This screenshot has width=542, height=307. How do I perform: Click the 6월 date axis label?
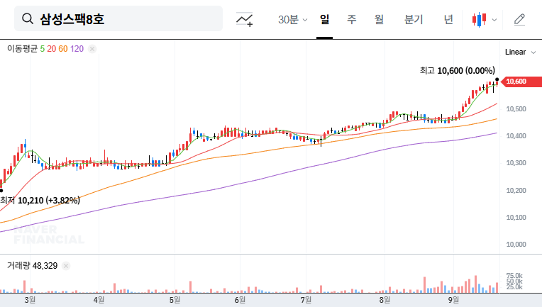(x=240, y=300)
